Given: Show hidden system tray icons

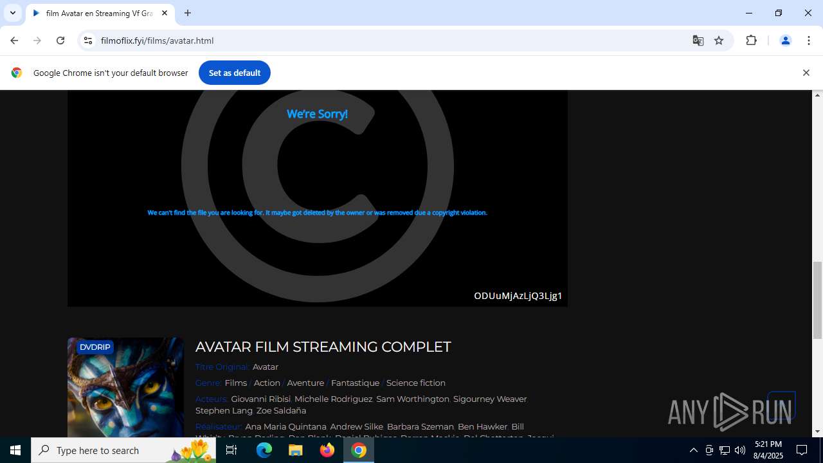Looking at the screenshot, I should 694,450.
